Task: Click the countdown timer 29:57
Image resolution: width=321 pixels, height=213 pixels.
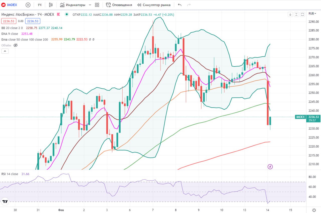Action: pyautogui.click(x=312, y=120)
